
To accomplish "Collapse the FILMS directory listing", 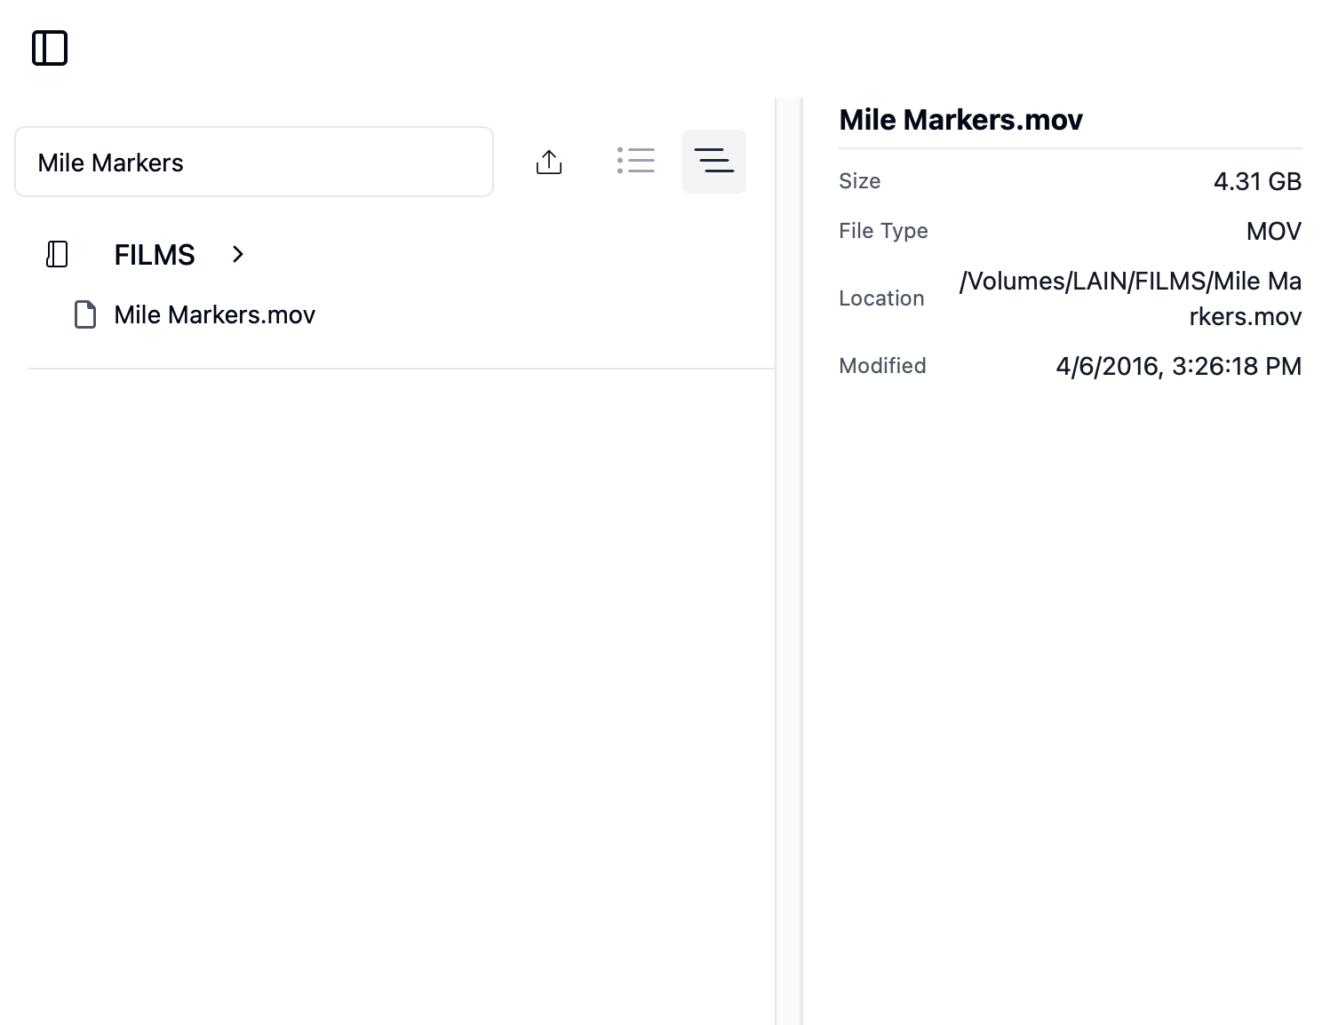I will click(x=237, y=255).
